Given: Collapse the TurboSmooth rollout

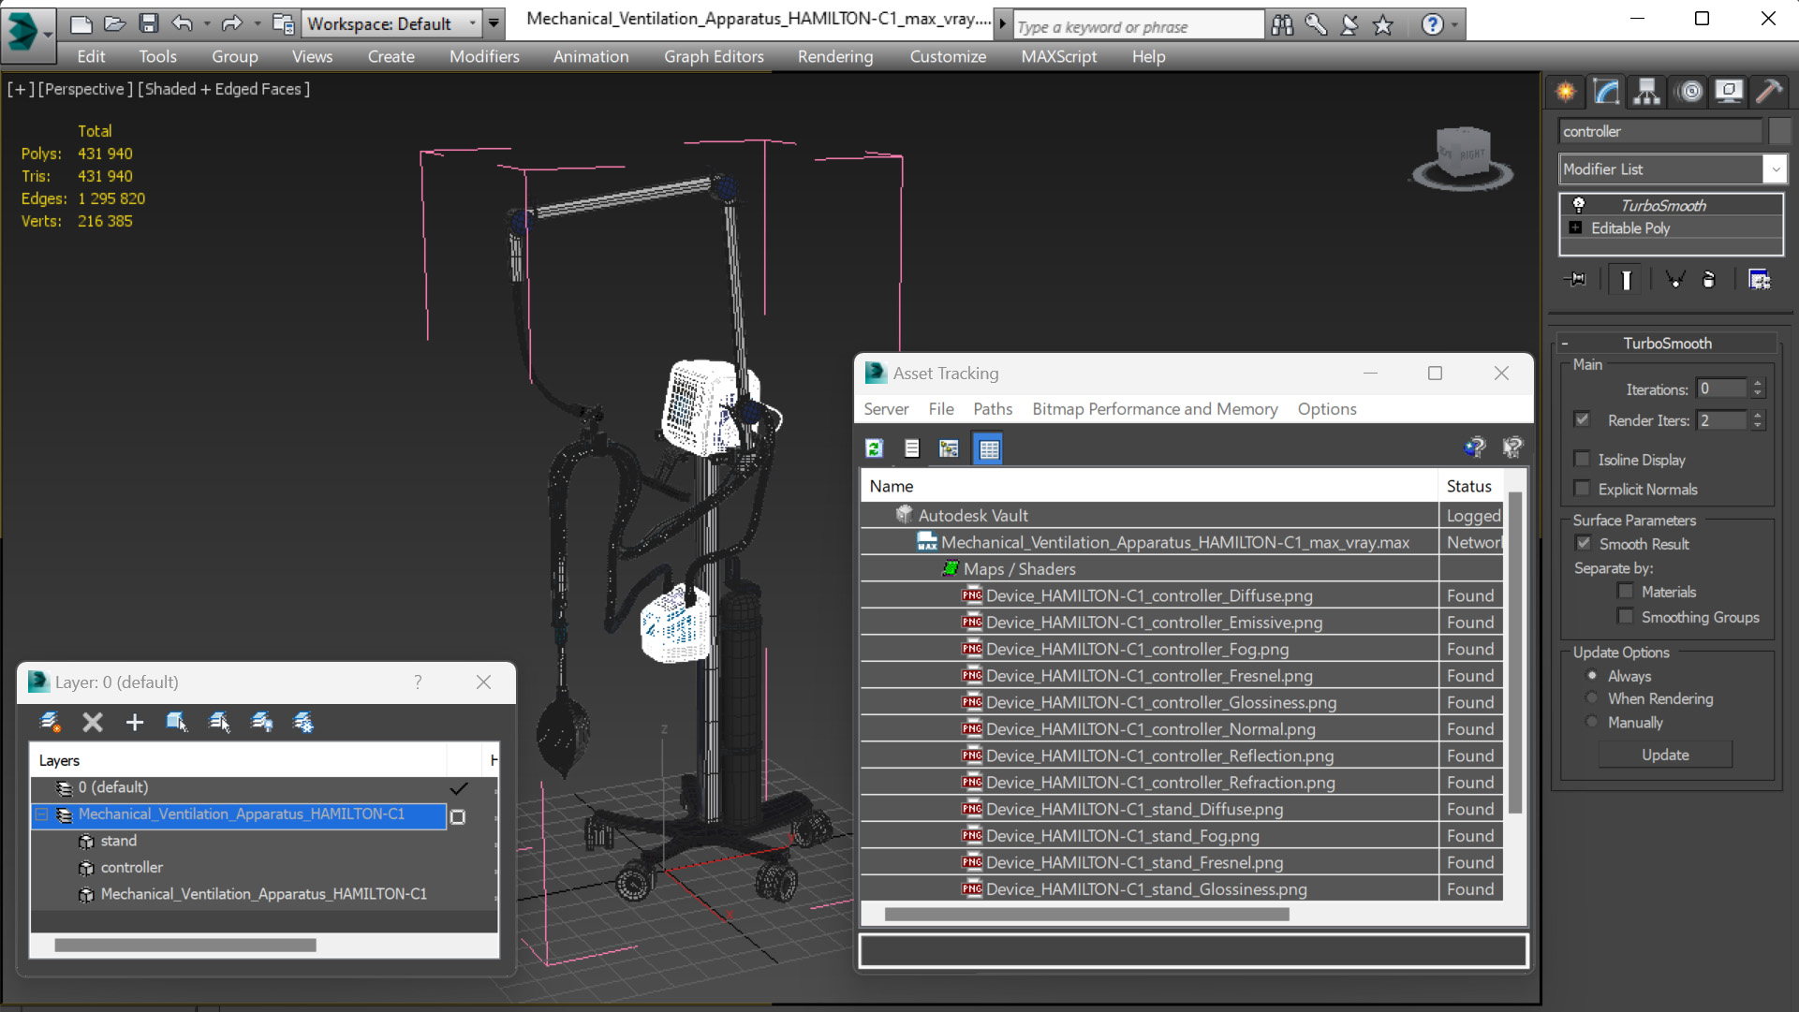Looking at the screenshot, I should tap(1565, 344).
